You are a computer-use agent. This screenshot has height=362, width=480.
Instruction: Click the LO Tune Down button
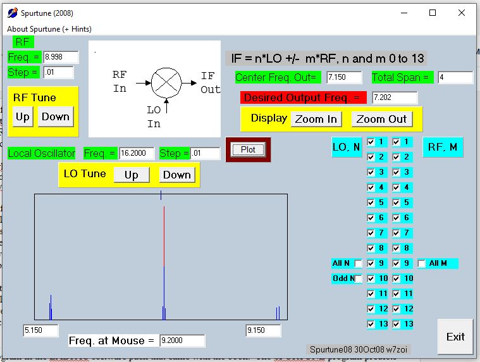pos(176,175)
